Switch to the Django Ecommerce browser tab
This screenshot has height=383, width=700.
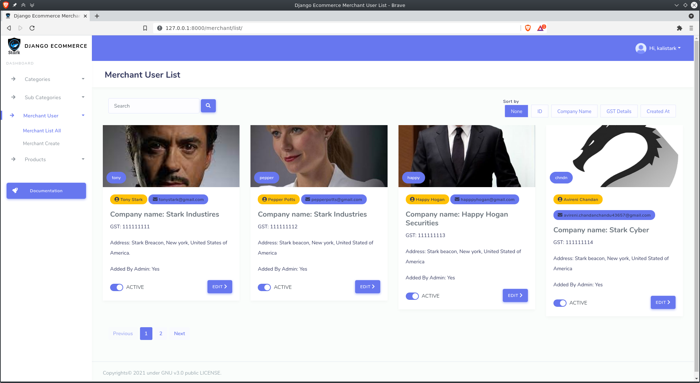[x=46, y=16]
